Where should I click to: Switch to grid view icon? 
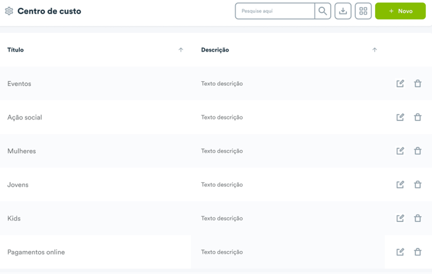click(x=363, y=11)
